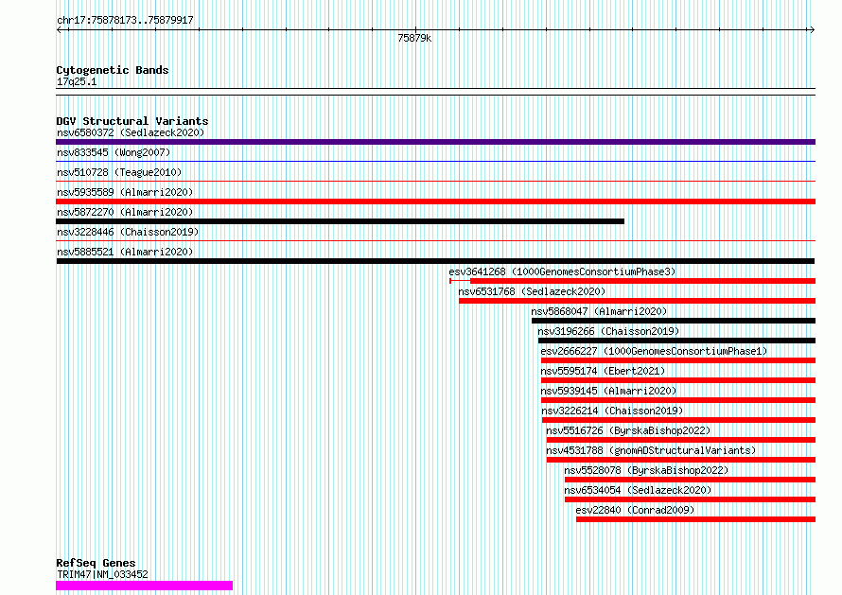
Task: Select red nsv5528078 variant bar
Action: pos(690,480)
